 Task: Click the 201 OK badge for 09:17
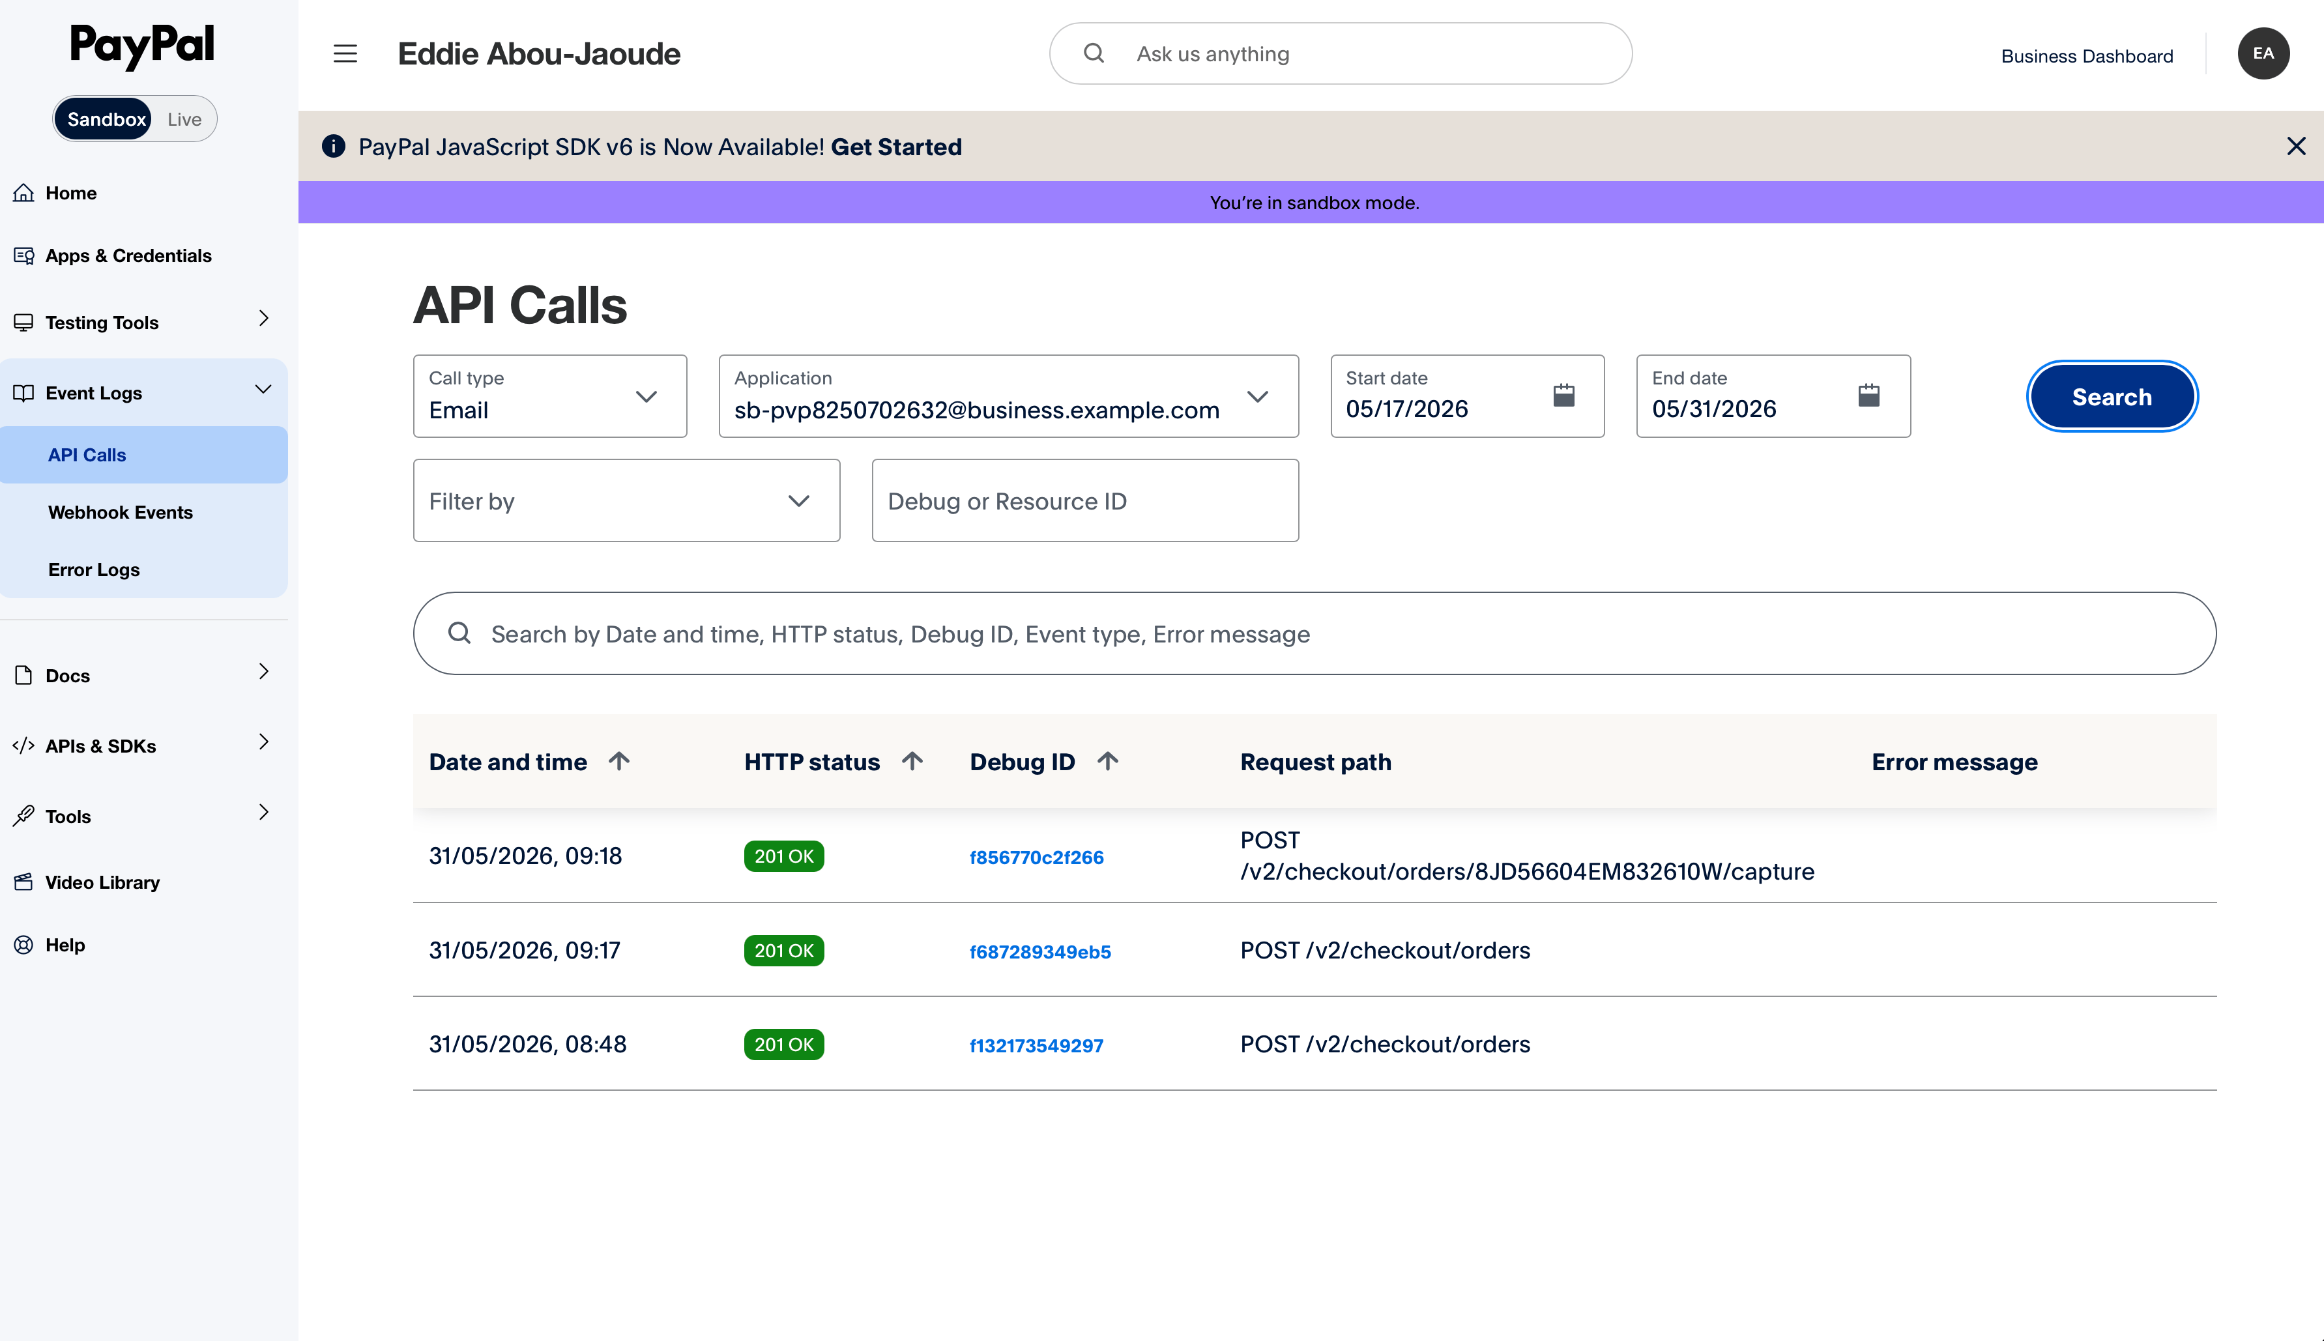coord(784,951)
